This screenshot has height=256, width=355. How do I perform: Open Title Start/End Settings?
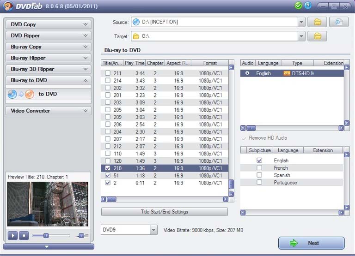click(165, 212)
